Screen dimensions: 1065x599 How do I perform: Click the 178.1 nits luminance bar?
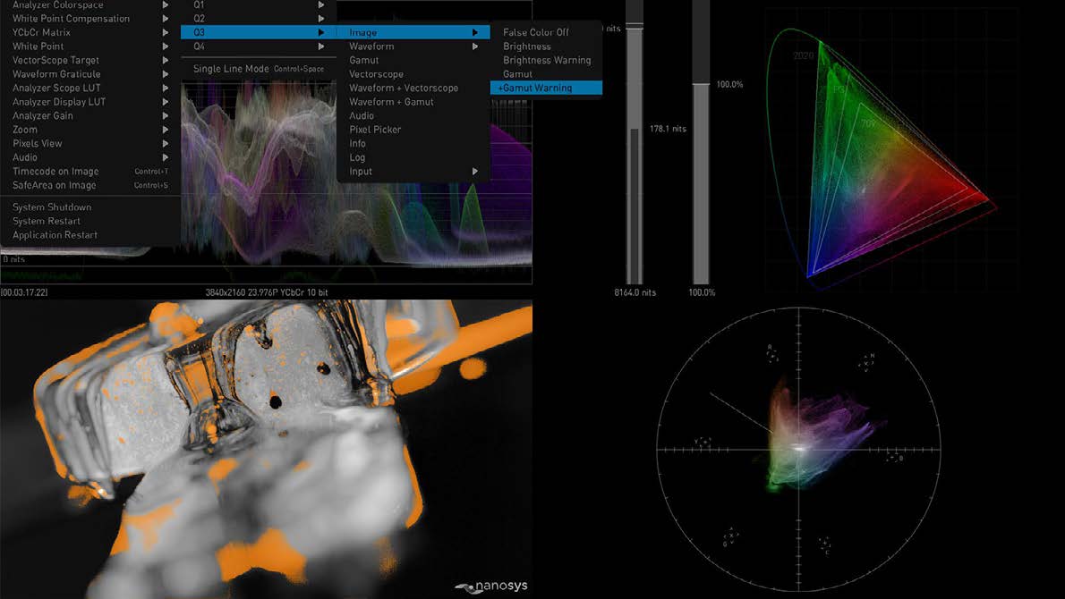pos(635,204)
